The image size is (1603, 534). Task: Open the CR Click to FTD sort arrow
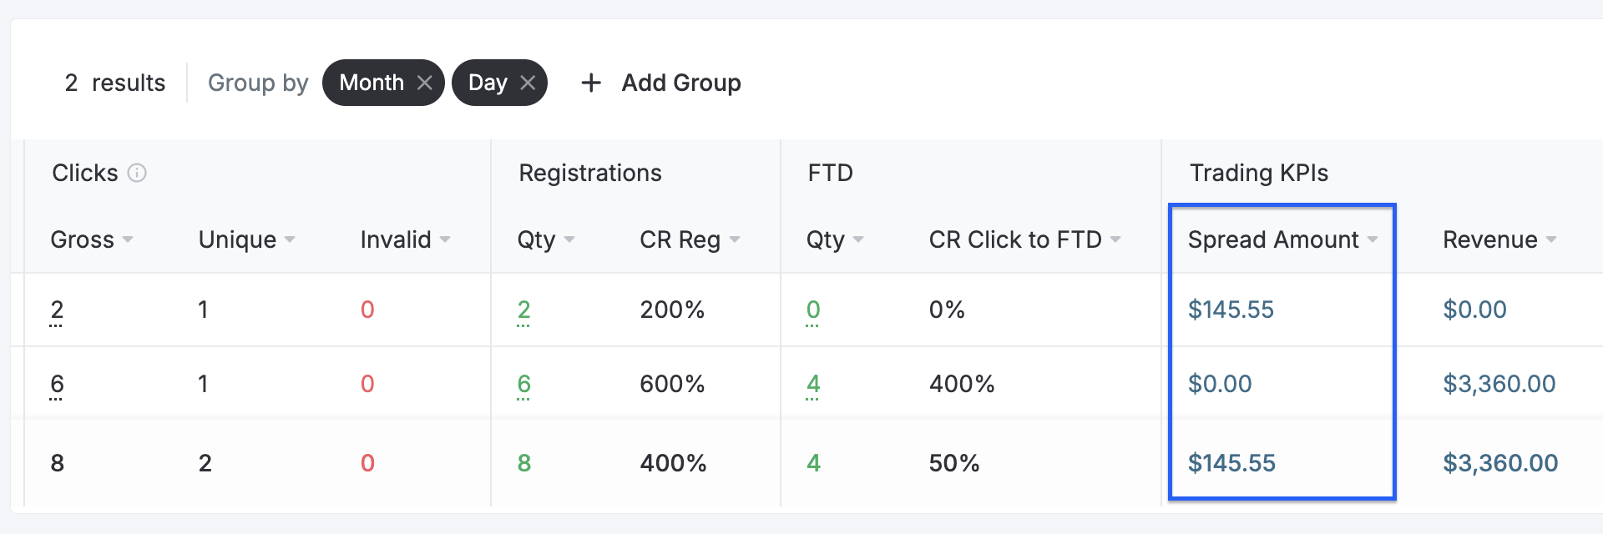tap(1115, 239)
